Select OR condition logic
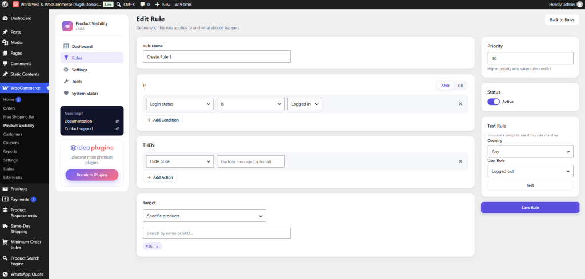The width and height of the screenshot is (585, 279). pyautogui.click(x=460, y=86)
